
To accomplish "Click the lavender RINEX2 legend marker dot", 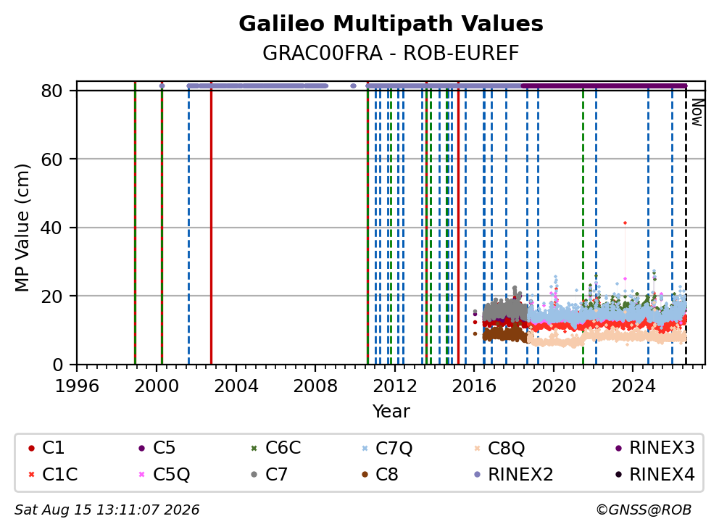I will (478, 475).
